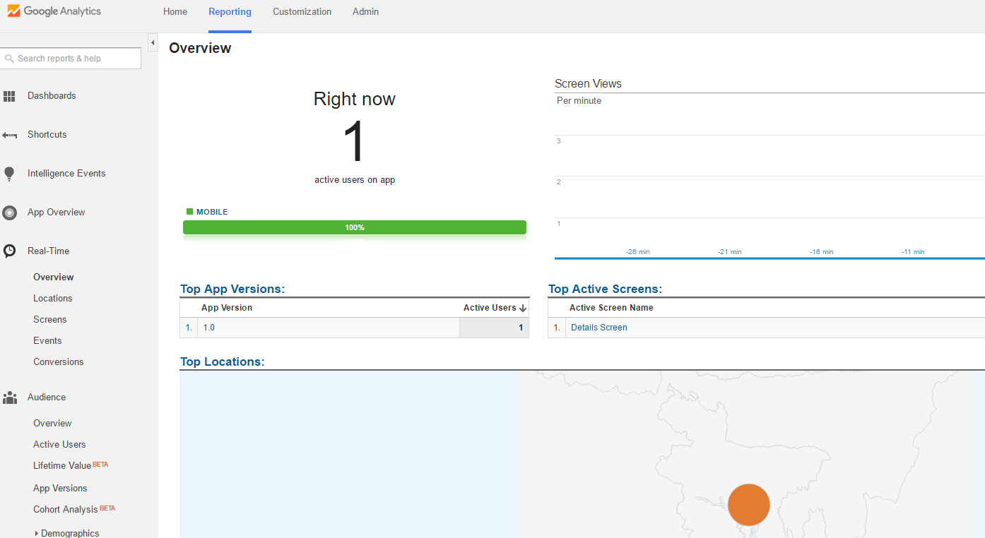The height and width of the screenshot is (538, 985).
Task: Open the Real-Time Conversions report
Action: [x=59, y=362]
